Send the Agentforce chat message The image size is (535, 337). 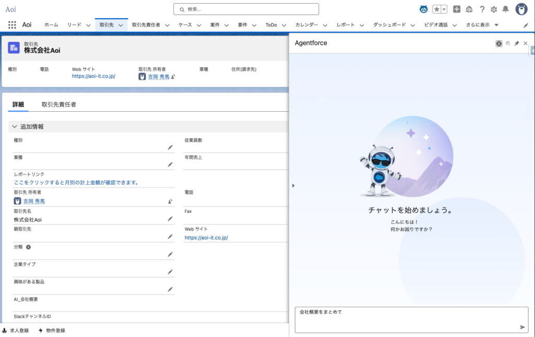pos(522,327)
